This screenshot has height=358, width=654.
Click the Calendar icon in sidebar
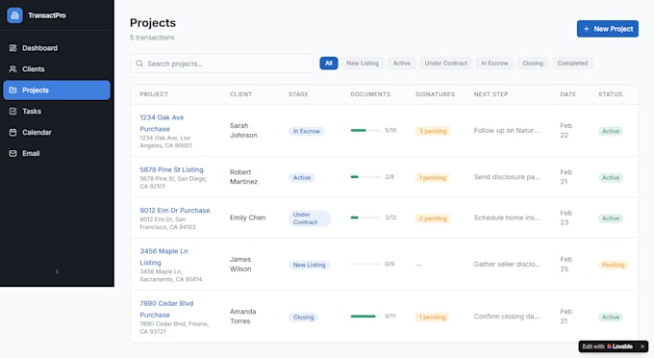[13, 132]
